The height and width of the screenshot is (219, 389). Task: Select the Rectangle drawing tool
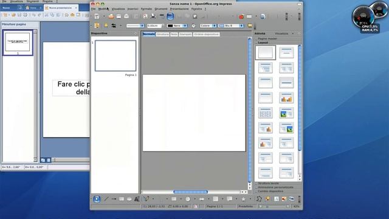[x=122, y=199]
